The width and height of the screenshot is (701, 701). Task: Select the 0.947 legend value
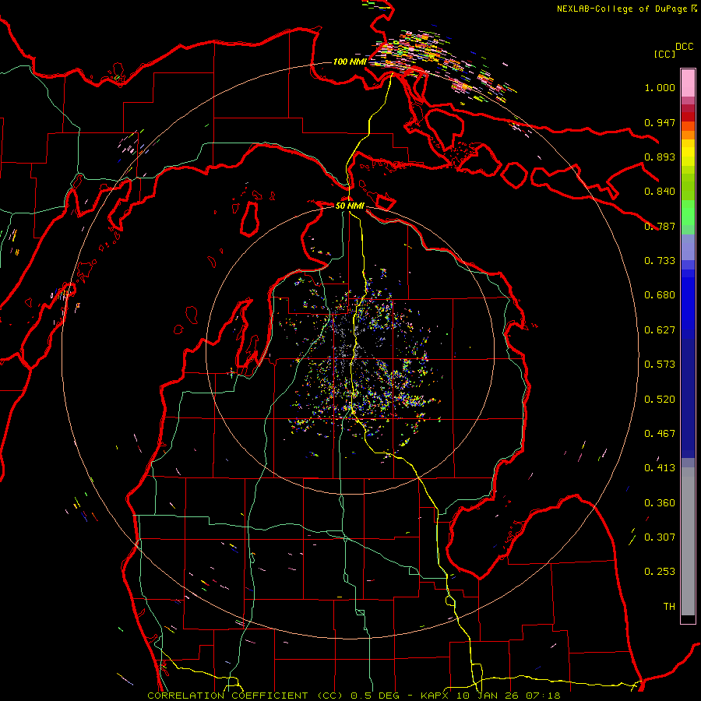660,122
